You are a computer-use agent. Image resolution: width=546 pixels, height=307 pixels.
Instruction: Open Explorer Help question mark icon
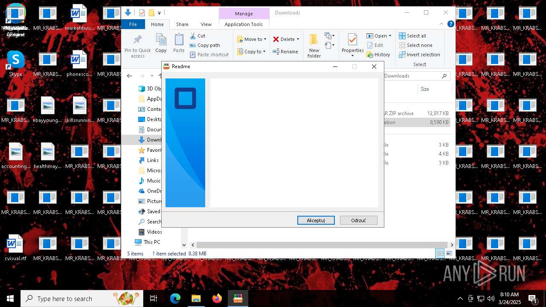(x=450, y=24)
